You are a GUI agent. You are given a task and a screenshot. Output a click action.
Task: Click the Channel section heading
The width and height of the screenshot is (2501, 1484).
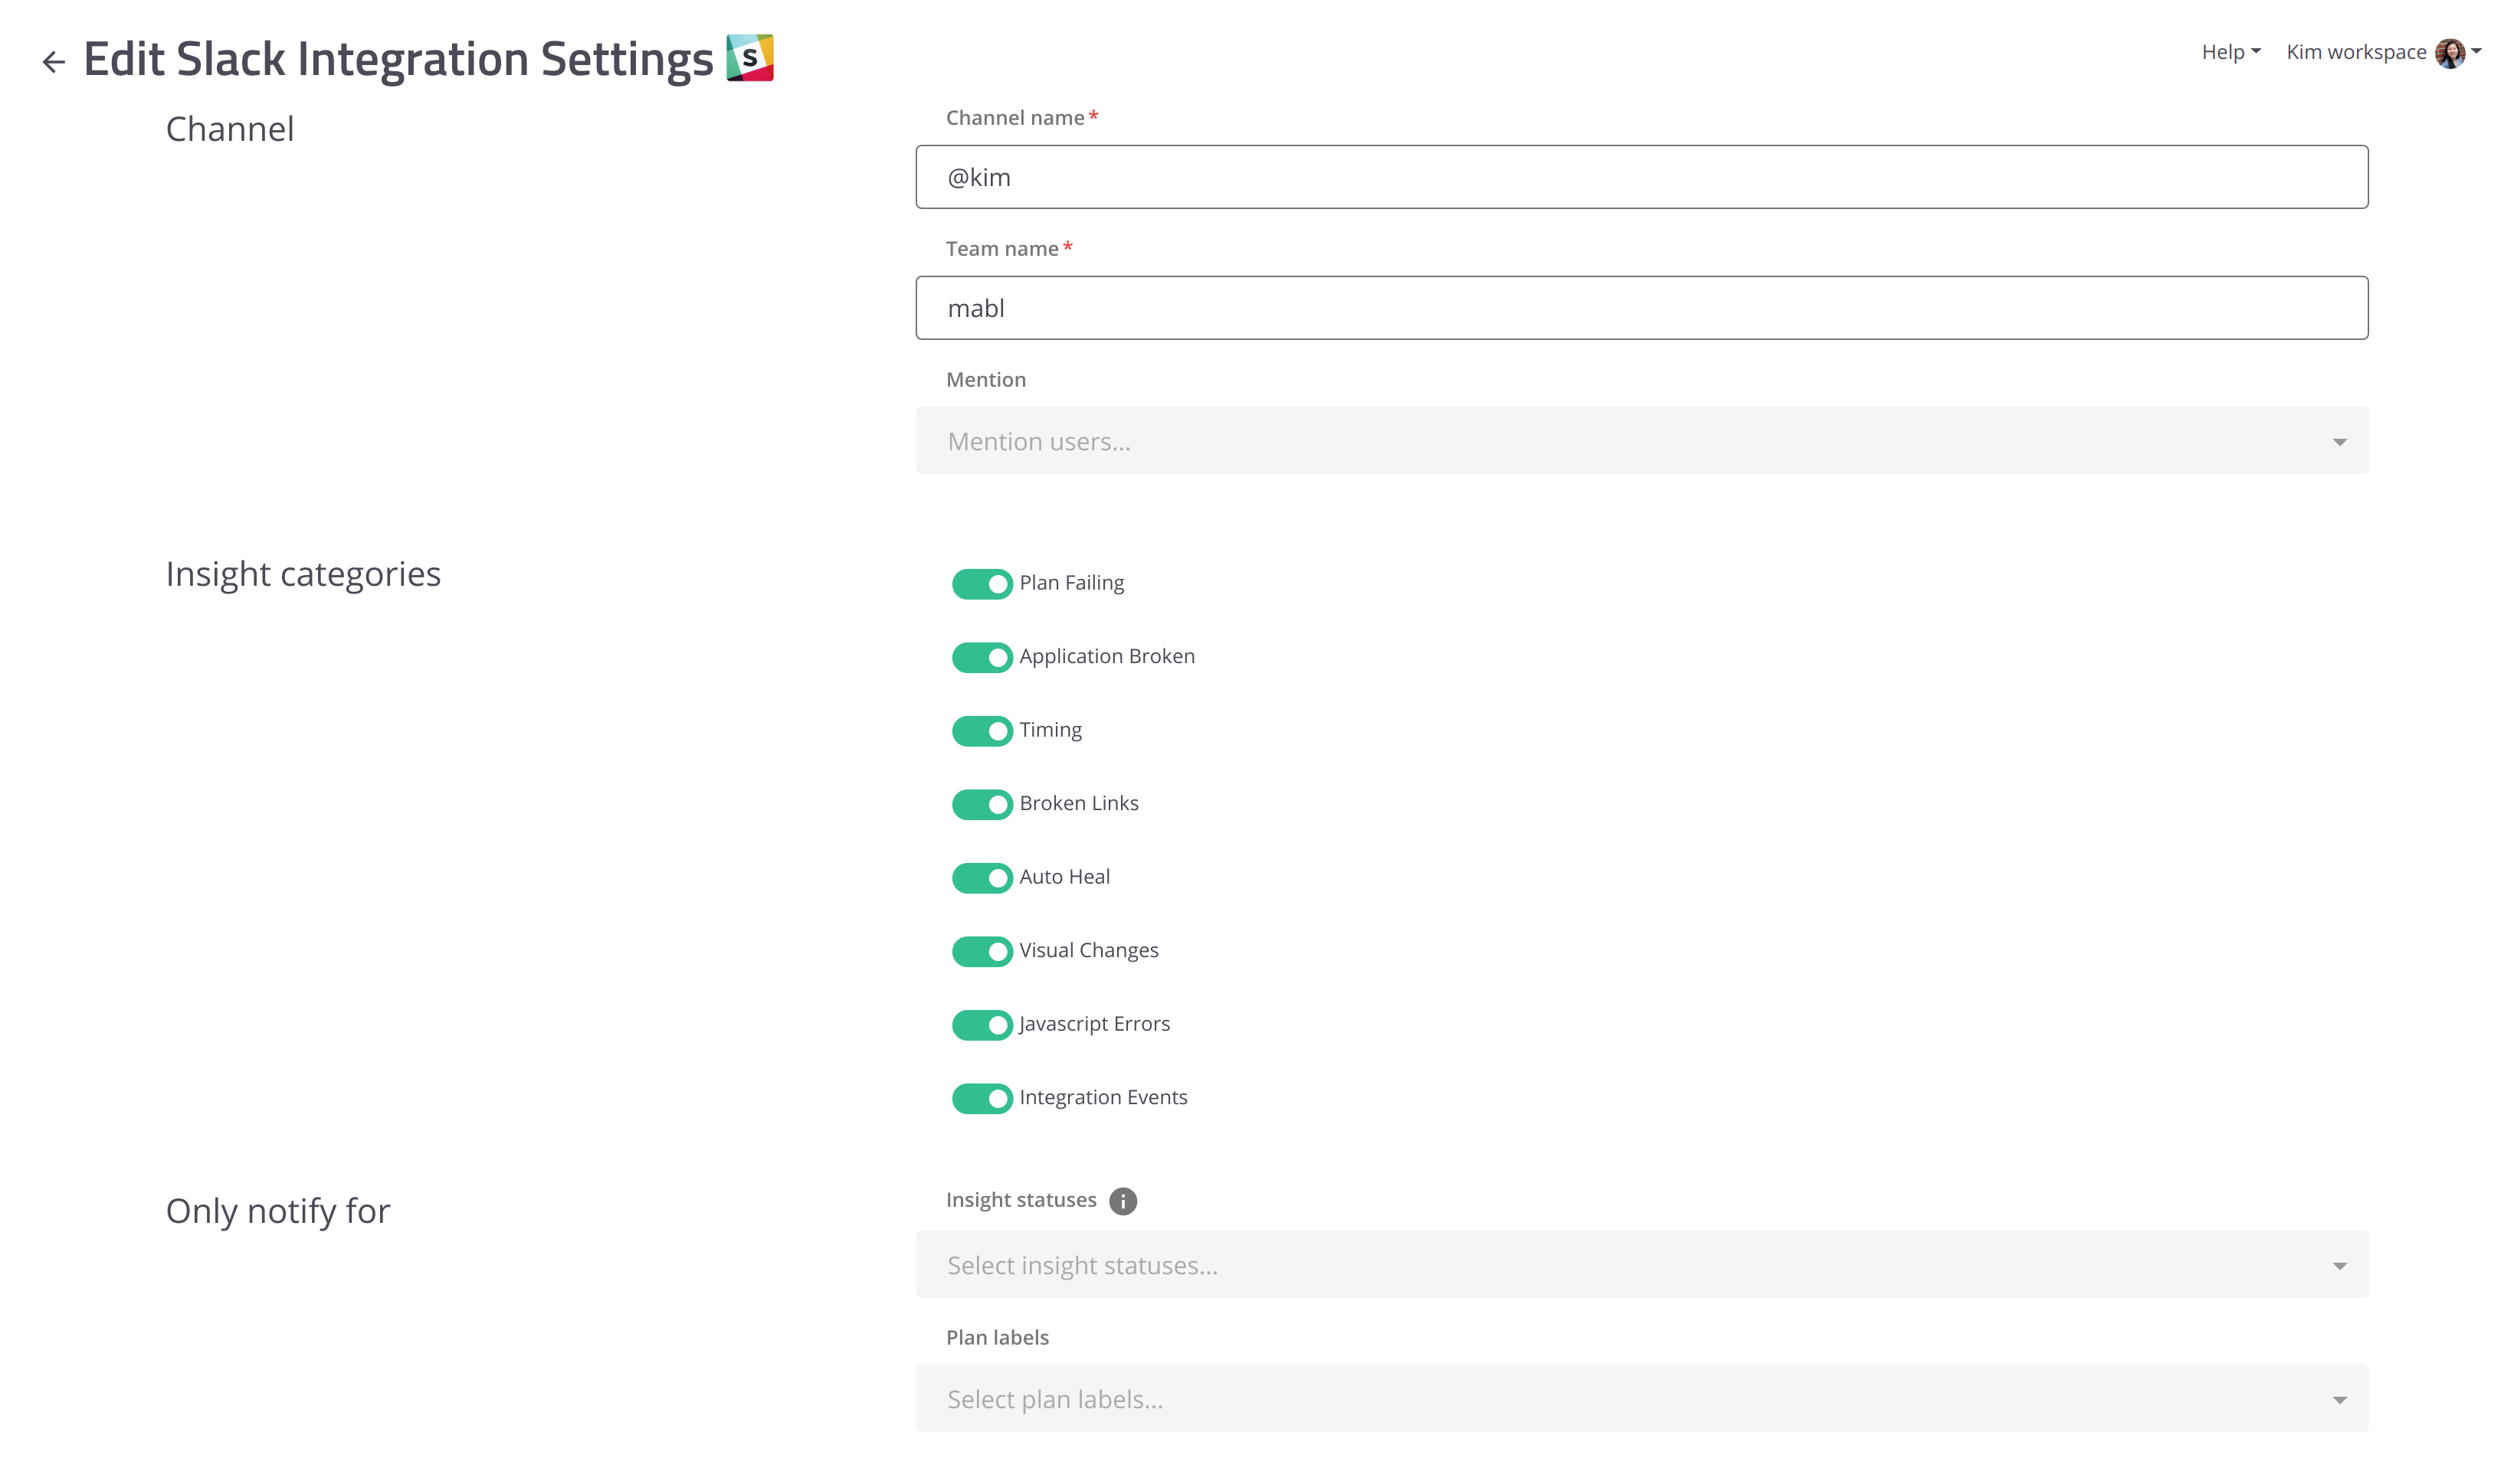(230, 129)
